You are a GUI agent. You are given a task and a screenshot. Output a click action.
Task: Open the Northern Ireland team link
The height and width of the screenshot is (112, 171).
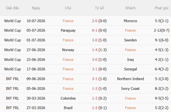coord(131,79)
